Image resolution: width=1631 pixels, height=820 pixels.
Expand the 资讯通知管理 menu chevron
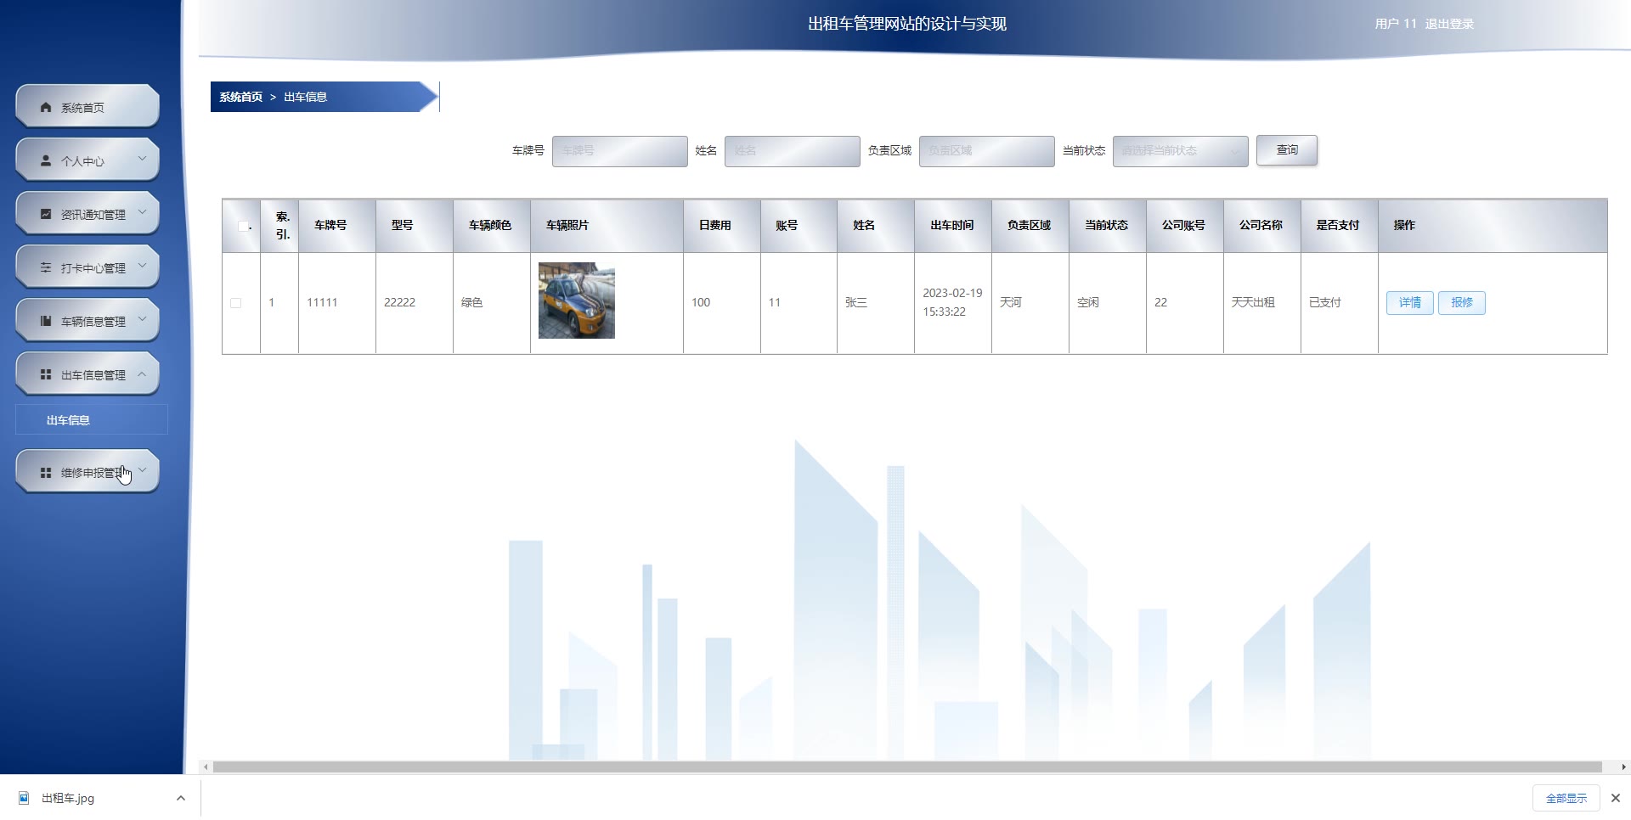pos(142,212)
